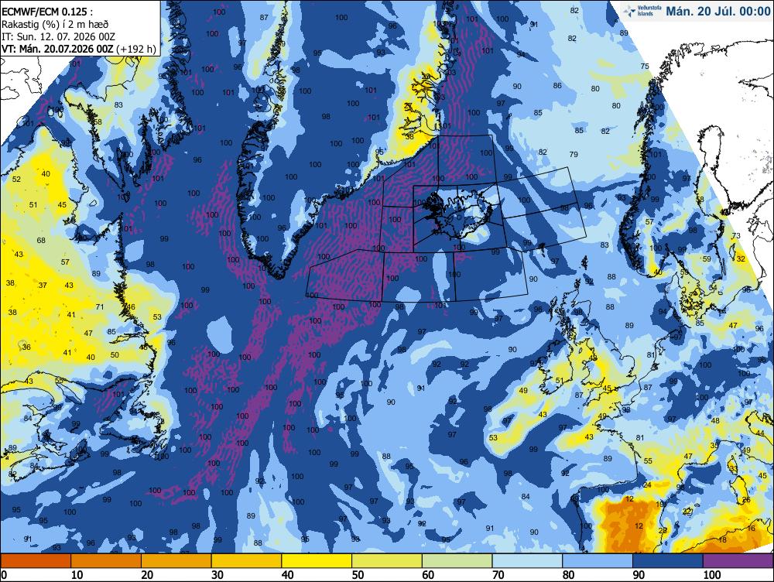This screenshot has height=582, width=774.
Task: Click the legend tick label 50
Action: 358,574
